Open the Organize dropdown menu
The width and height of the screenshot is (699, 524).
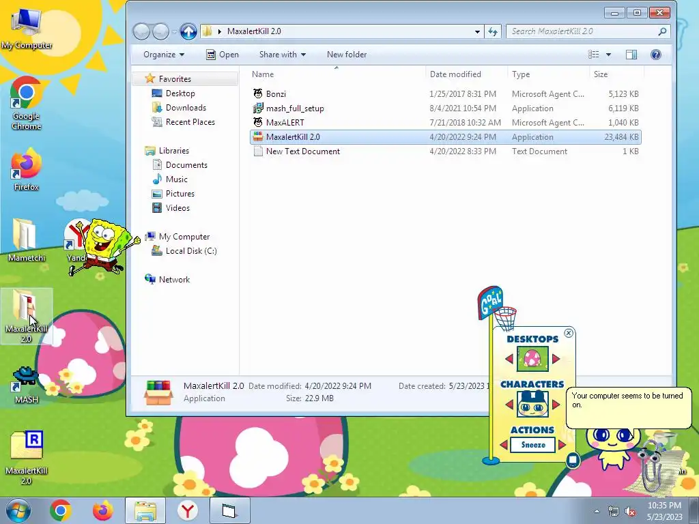click(164, 55)
